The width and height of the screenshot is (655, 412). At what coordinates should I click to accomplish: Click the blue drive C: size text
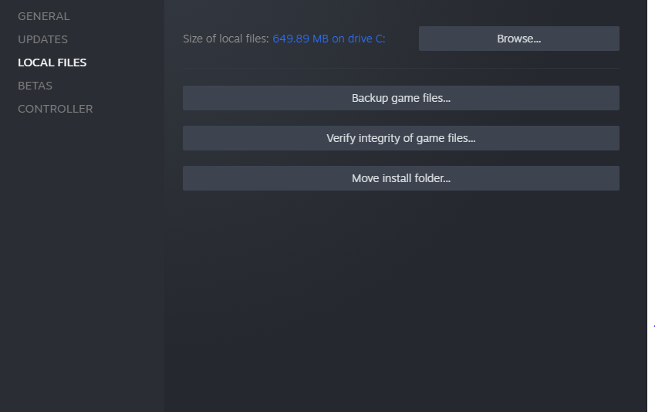point(329,39)
